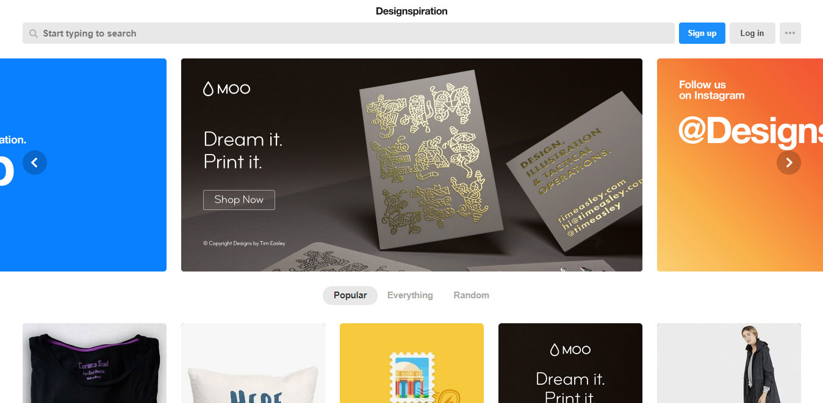Advance carousel with next arrow
Screen dimensions: 823x403
tap(789, 163)
